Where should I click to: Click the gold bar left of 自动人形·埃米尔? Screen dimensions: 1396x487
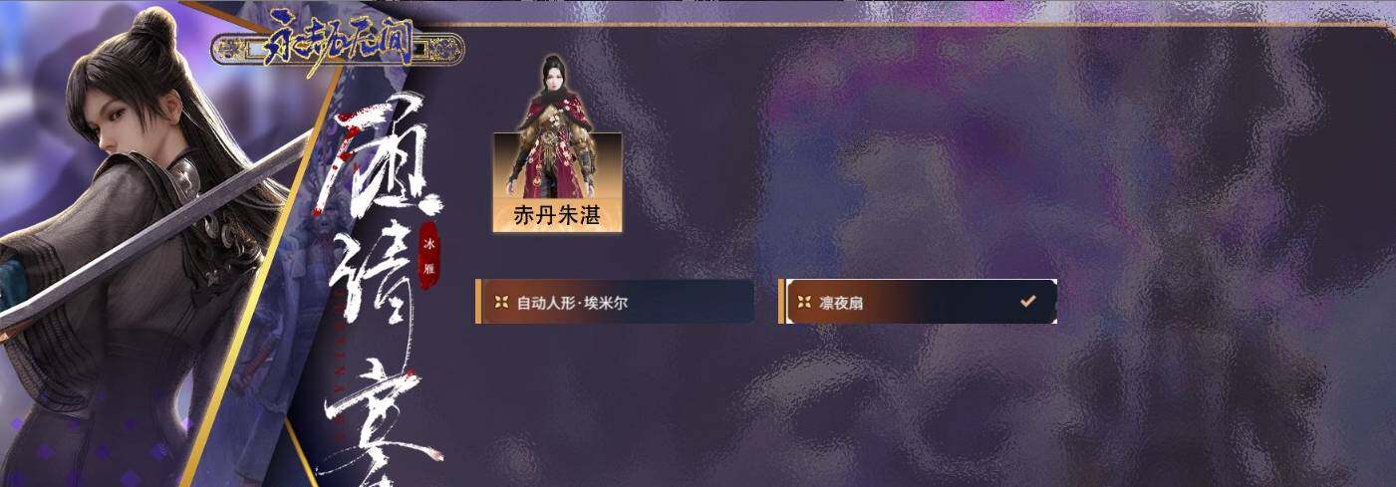478,302
